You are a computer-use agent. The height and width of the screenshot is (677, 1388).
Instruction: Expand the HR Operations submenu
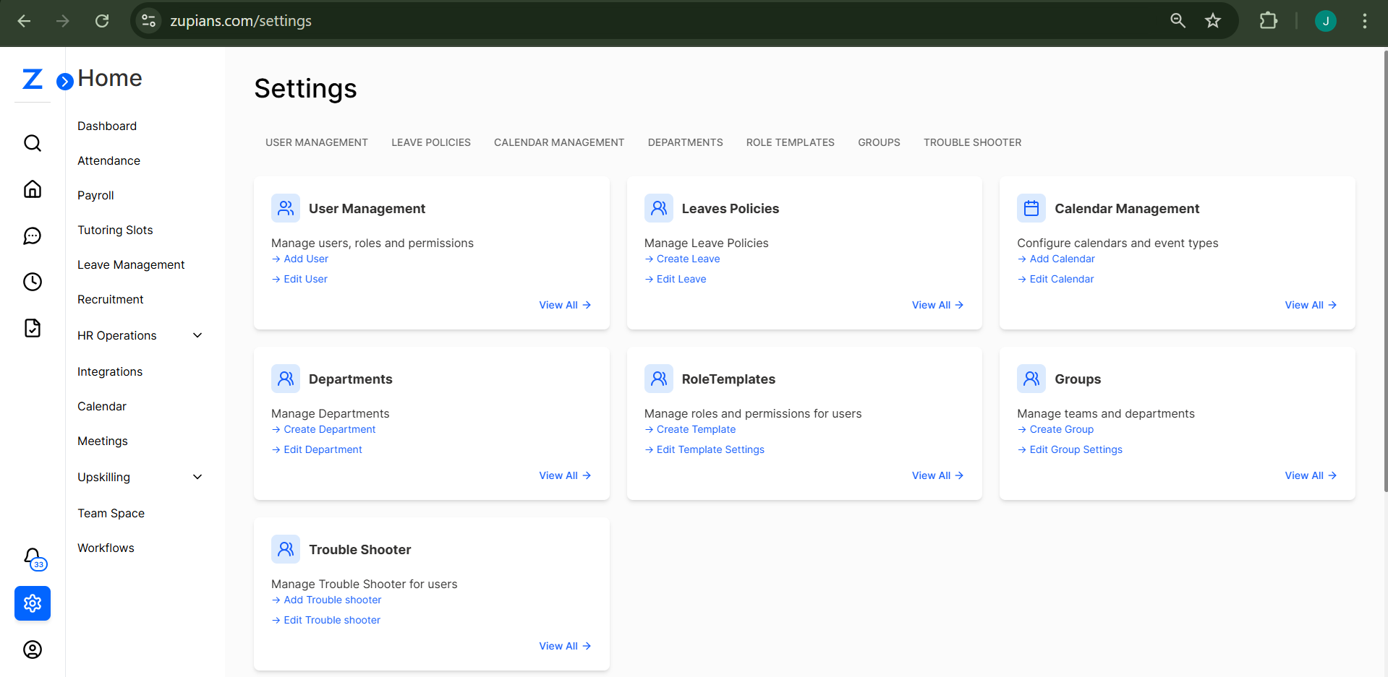pos(197,335)
